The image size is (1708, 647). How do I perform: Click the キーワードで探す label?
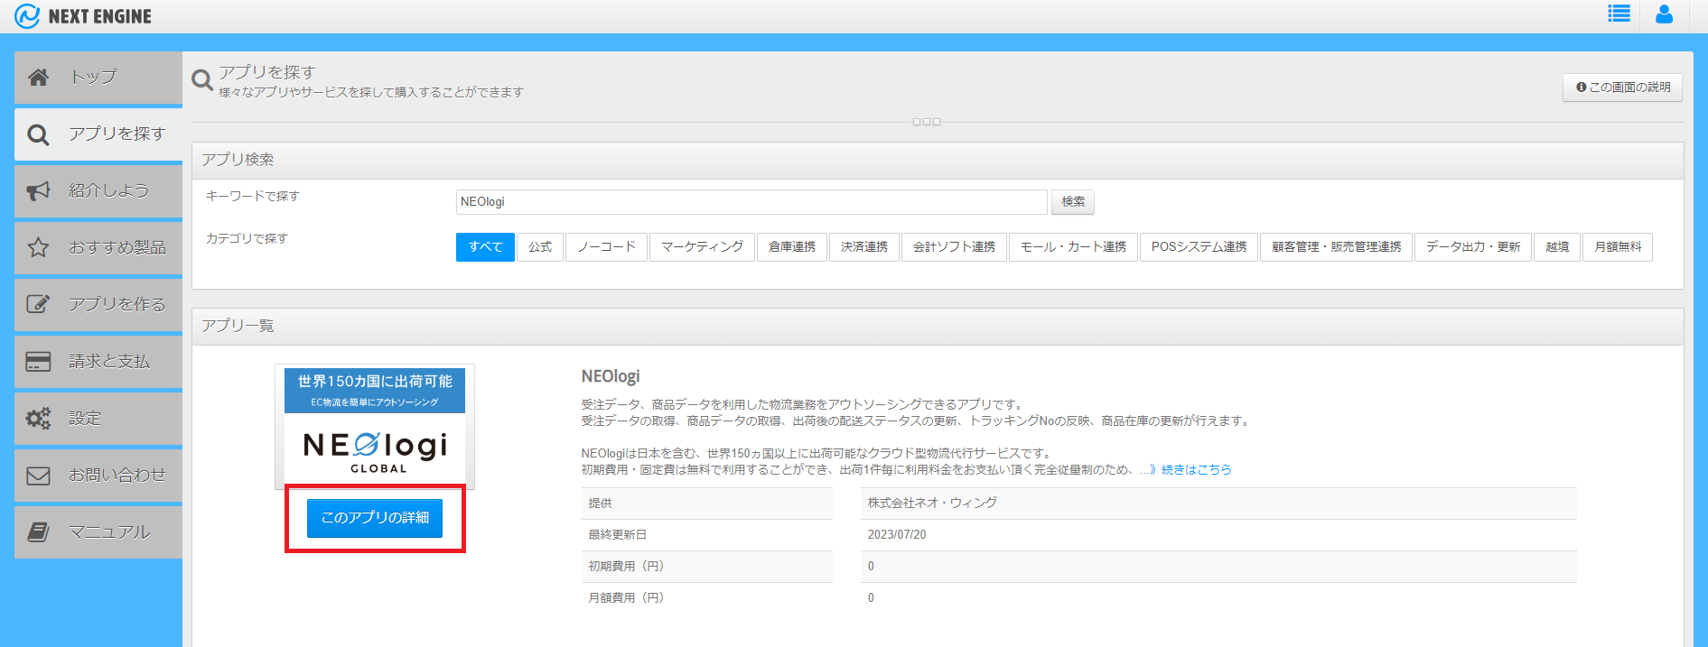point(252,197)
